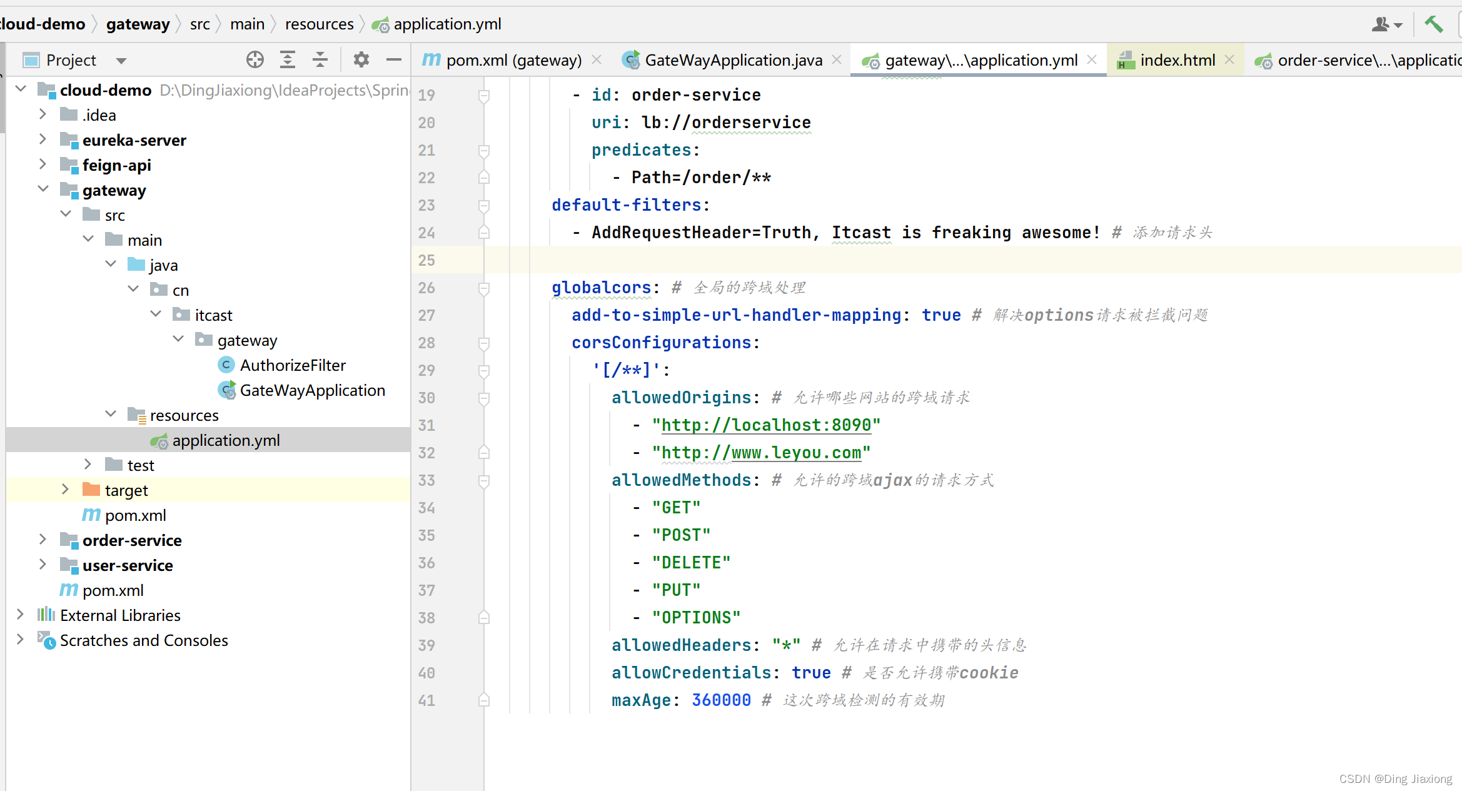Click the resources breadcrumb

(x=319, y=24)
